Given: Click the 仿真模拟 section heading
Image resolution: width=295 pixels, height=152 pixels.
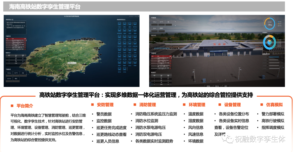Looking at the screenshot, I should click(274, 105).
